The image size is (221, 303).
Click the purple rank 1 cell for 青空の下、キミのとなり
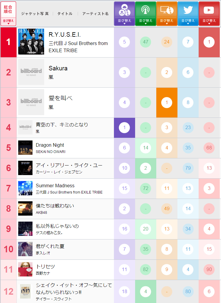[x=124, y=128]
